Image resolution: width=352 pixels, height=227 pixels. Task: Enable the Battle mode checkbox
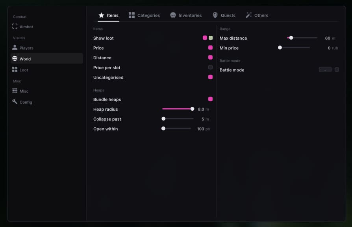tap(337, 70)
